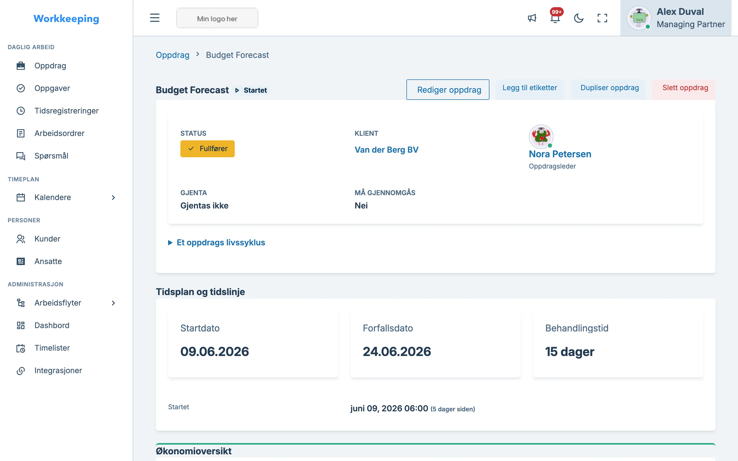Screen dimensions: 738x461
Task: Click the Slett oppdrag button
Action: pos(685,88)
